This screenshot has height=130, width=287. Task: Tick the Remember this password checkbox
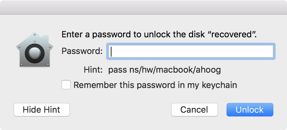coord(66,85)
